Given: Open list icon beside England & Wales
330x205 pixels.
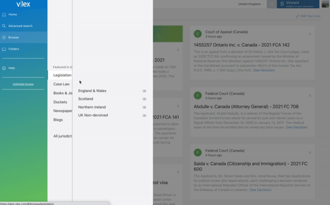Looking at the screenshot, I should [x=144, y=91].
